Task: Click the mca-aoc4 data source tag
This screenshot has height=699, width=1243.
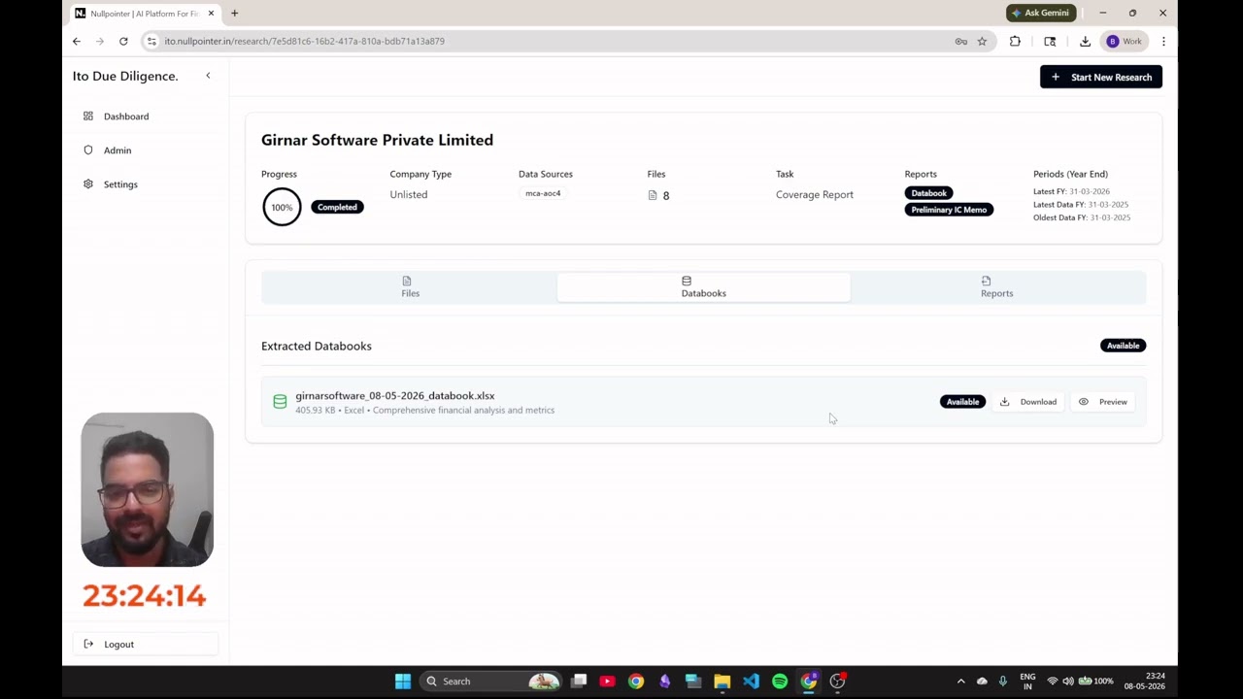Action: (x=543, y=193)
